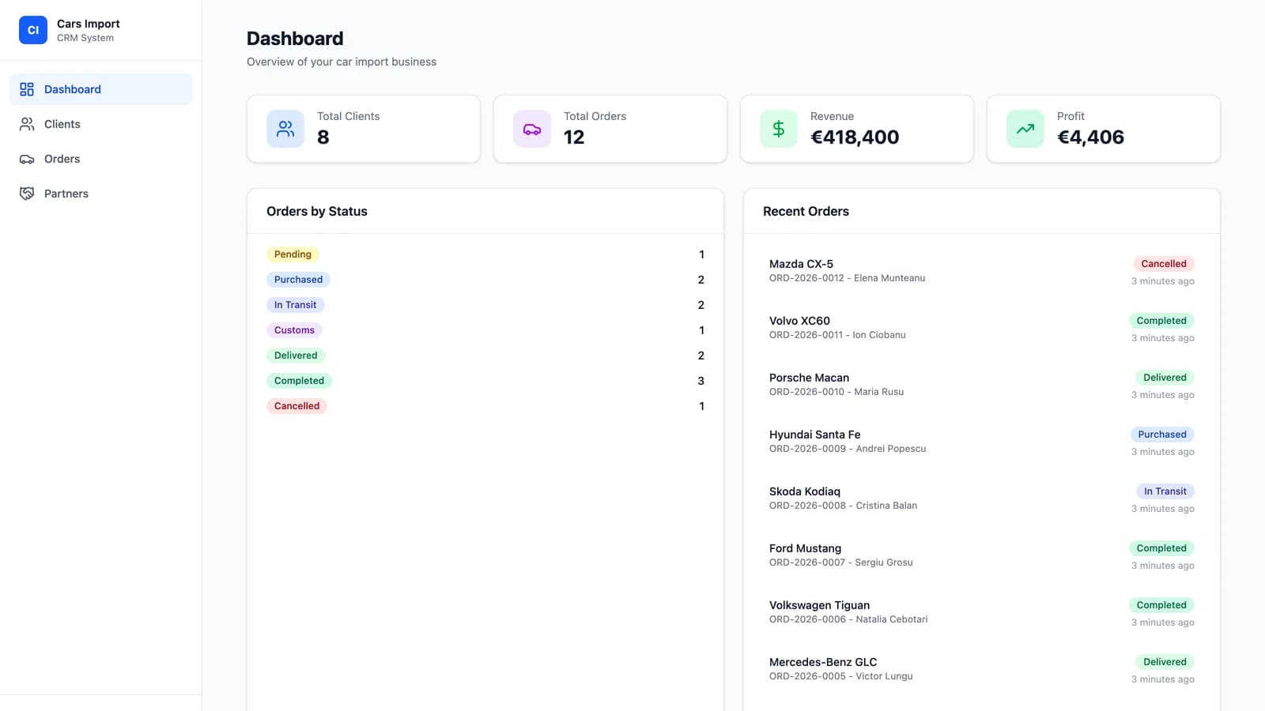1265x711 pixels.
Task: Click the blue CI logo icon
Action: [x=33, y=30]
